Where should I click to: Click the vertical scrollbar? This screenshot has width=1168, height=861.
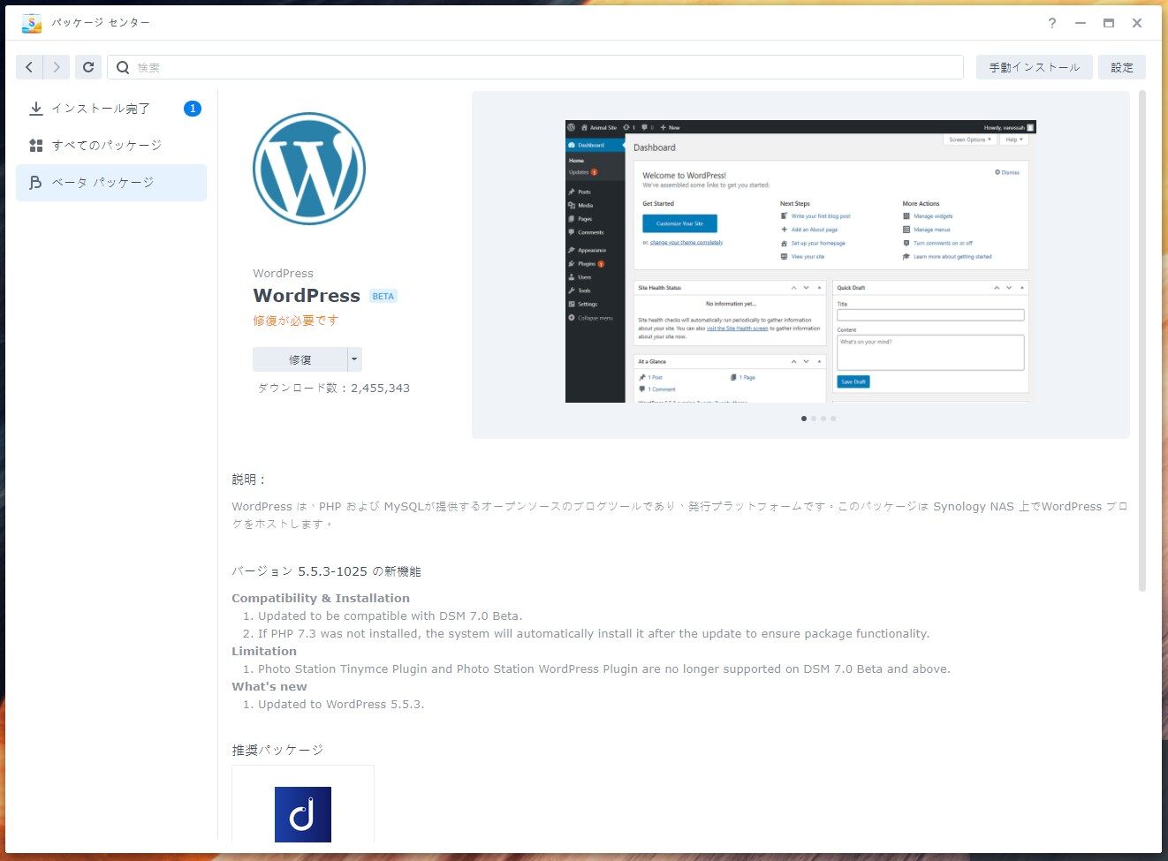(1142, 341)
